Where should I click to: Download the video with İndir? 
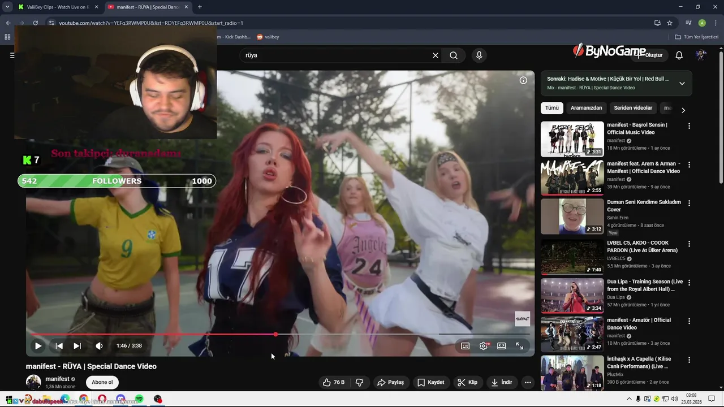[502, 382]
